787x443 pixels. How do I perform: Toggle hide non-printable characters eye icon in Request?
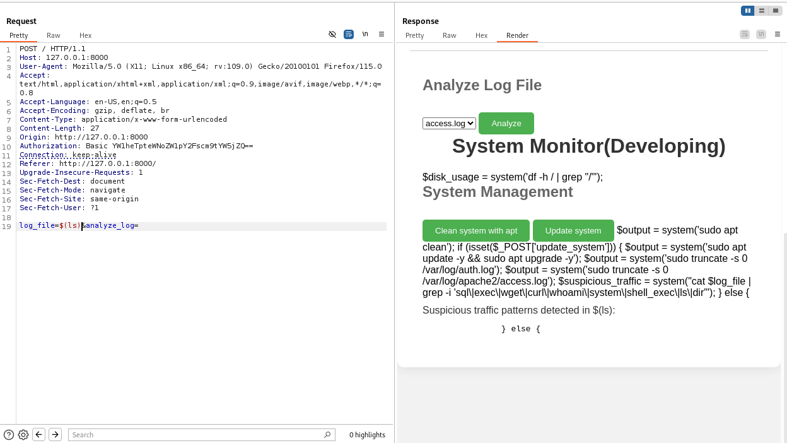click(x=332, y=34)
